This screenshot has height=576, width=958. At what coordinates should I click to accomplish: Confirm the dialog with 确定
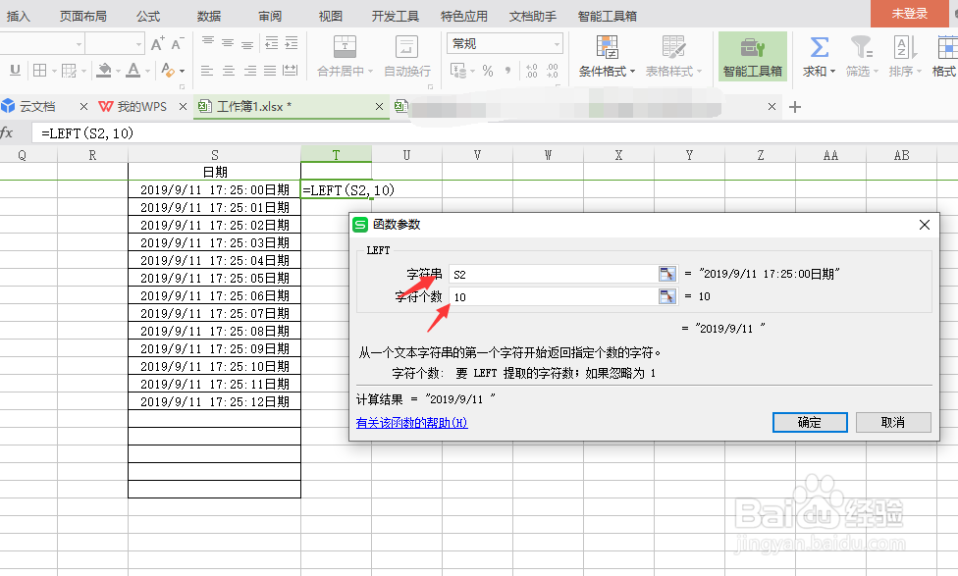coord(810,422)
